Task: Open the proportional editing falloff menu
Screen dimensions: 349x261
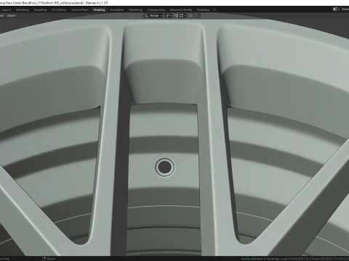Action: click(x=196, y=16)
